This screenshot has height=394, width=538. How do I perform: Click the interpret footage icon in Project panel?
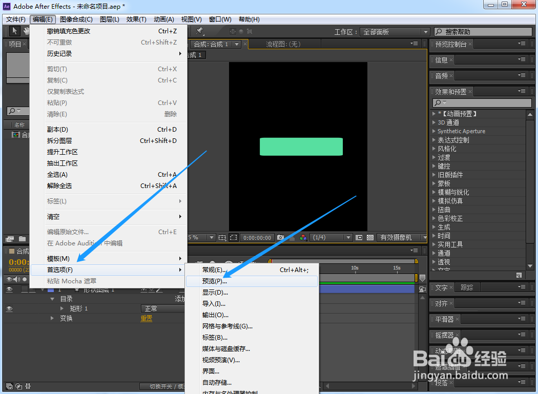(10, 239)
